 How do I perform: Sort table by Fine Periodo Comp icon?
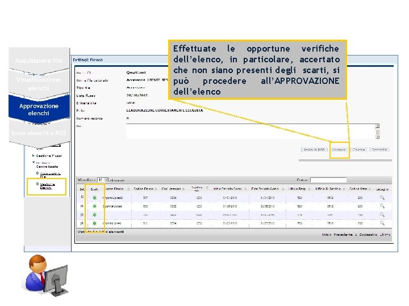click(x=283, y=189)
